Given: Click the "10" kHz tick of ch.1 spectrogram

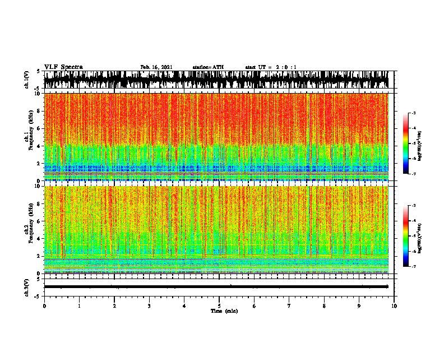Looking at the screenshot, I should point(38,94).
